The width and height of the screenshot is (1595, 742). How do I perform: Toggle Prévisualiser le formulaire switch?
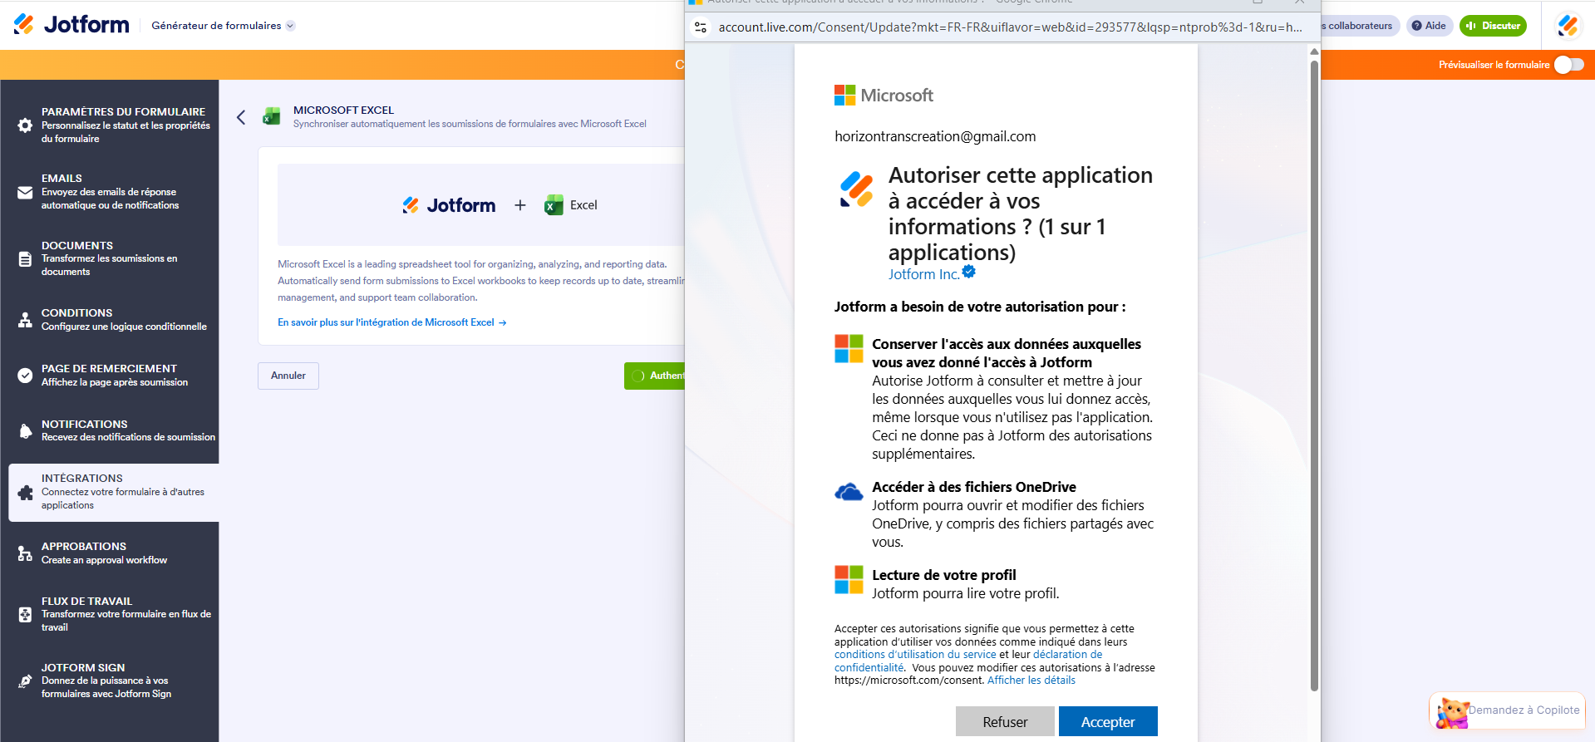[1568, 65]
